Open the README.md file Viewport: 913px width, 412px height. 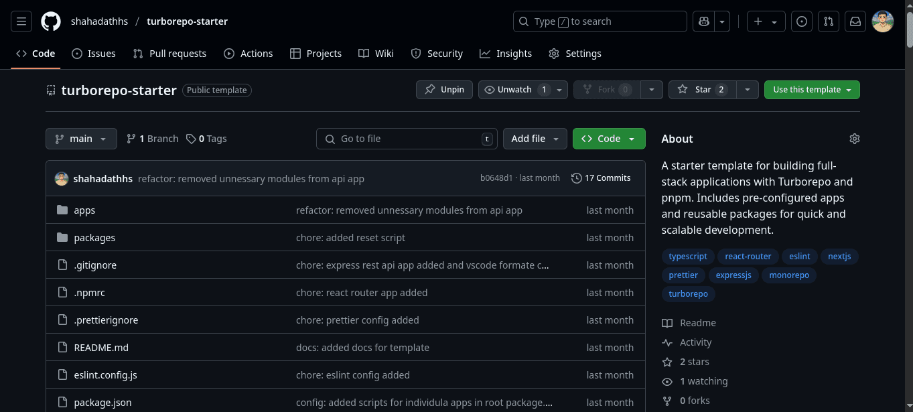coord(101,348)
